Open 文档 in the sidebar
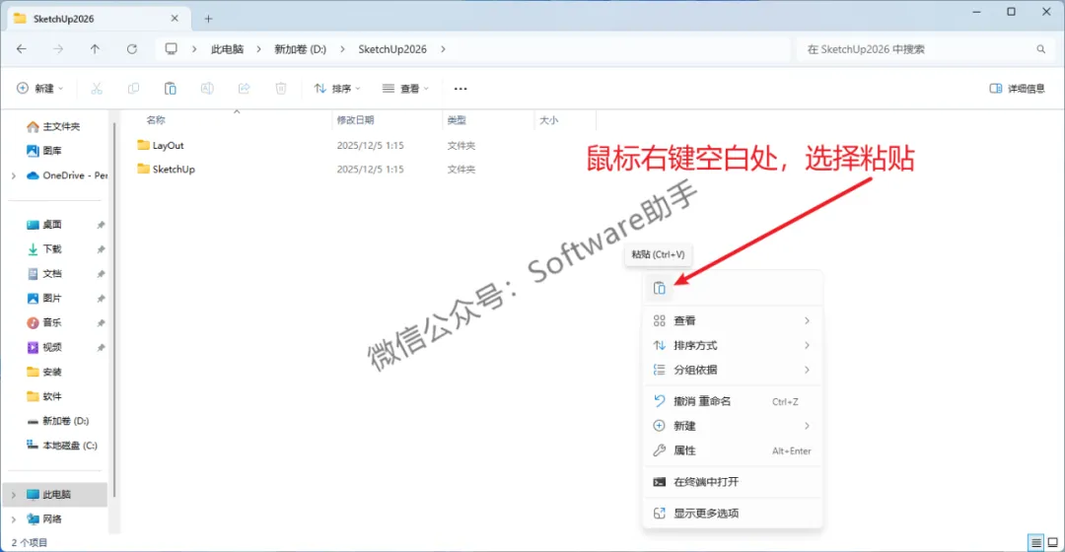Image resolution: width=1065 pixels, height=552 pixels. tap(44, 274)
